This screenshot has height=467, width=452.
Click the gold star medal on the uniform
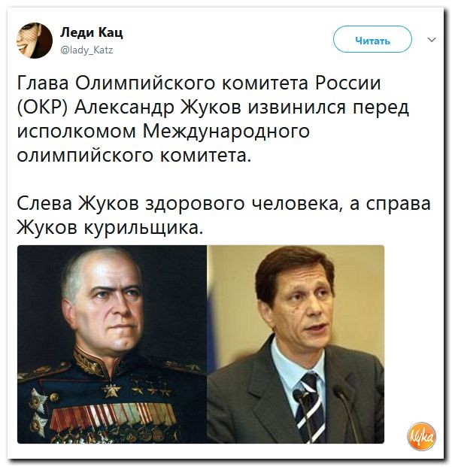(x=111, y=390)
